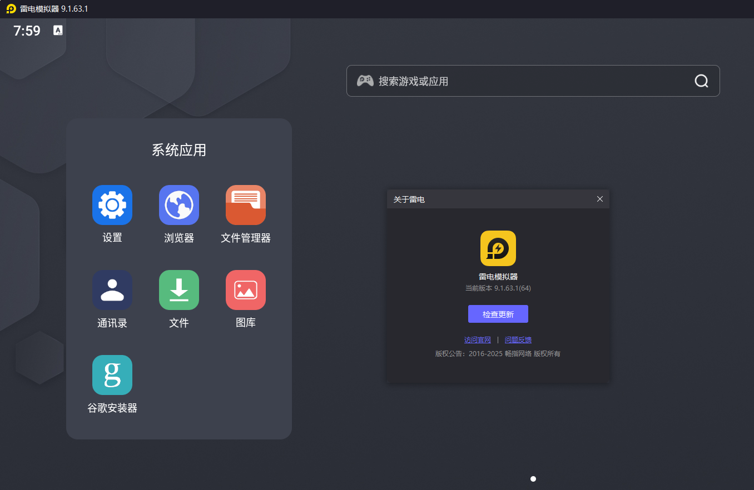
Task: Launch the 浏览器 browser app
Action: point(178,205)
